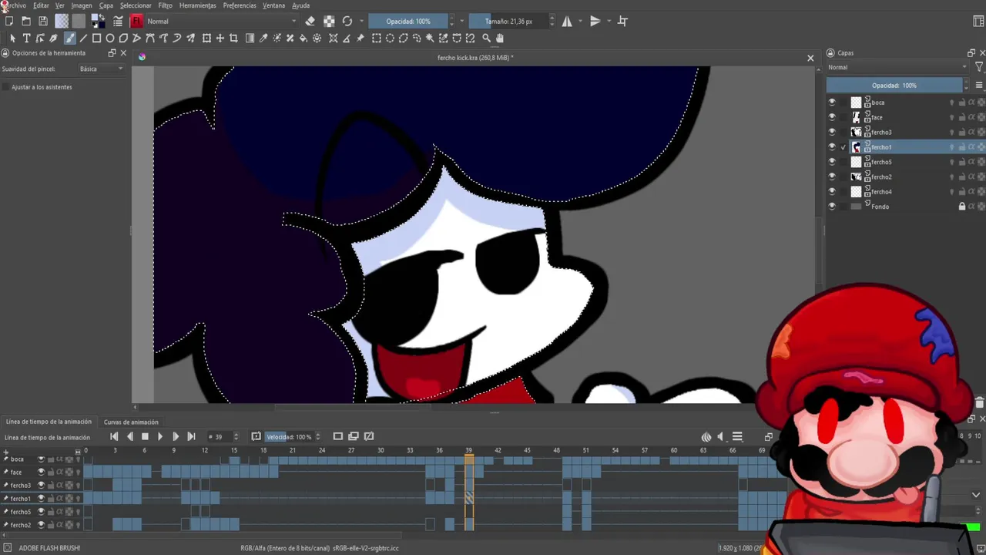Select the Crop tool

click(233, 38)
